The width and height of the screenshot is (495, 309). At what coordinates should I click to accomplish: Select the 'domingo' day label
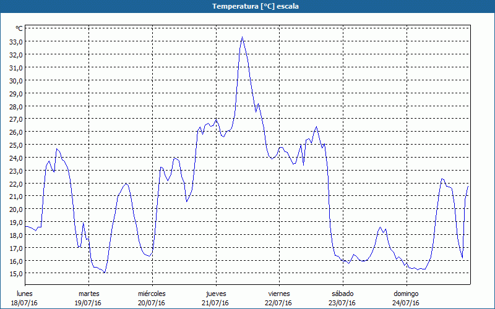pyautogui.click(x=405, y=294)
